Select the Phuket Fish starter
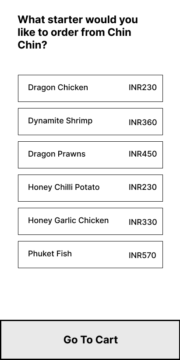 pos(90,255)
